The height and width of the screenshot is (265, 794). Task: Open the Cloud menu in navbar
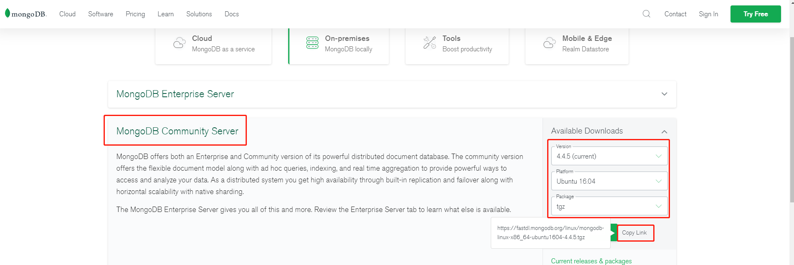click(67, 14)
